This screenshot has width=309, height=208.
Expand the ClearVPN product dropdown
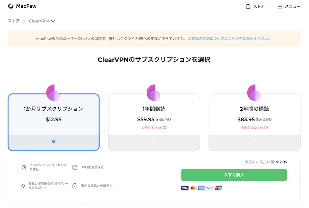[53, 21]
